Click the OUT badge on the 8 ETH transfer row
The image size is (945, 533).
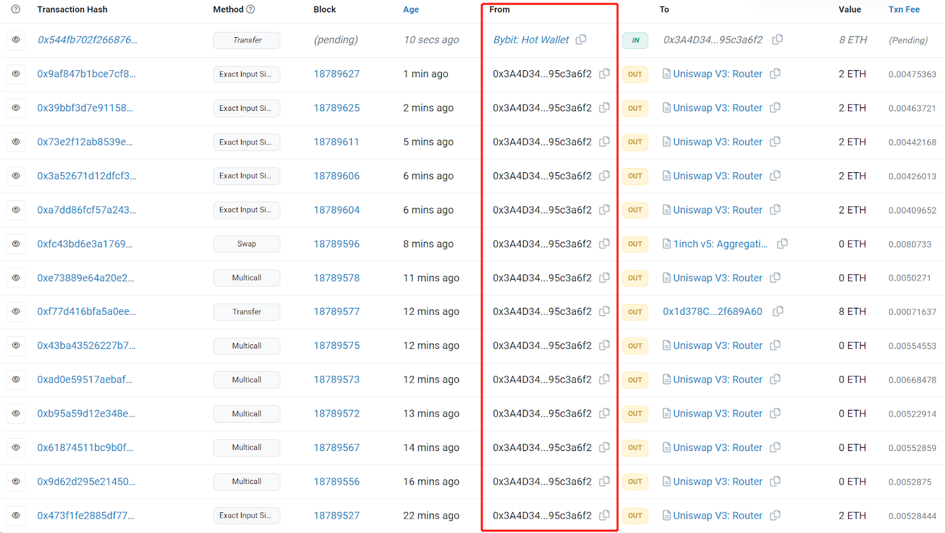[635, 312]
